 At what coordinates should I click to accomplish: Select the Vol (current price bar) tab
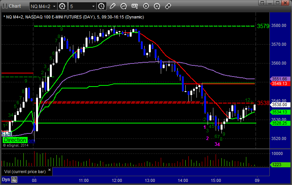[25, 172]
